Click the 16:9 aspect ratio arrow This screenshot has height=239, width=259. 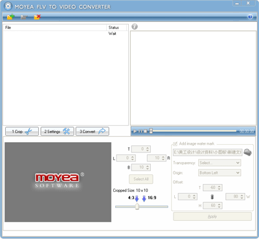144,198
